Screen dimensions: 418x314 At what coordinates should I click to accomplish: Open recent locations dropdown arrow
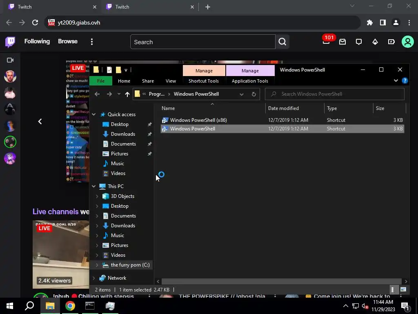pyautogui.click(x=119, y=94)
